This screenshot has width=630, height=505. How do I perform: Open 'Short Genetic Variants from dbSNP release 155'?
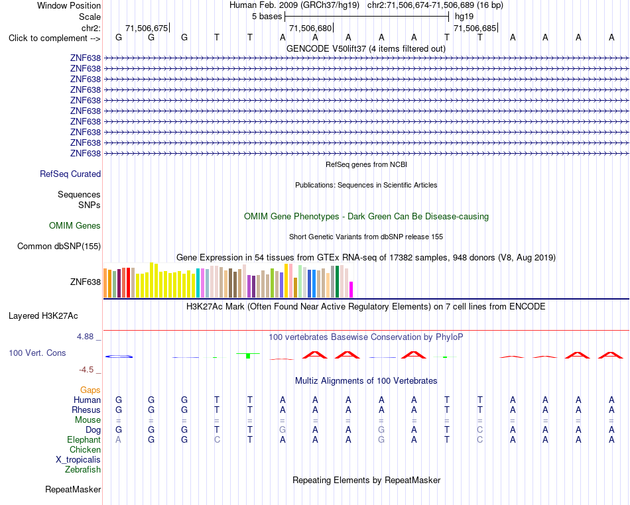click(366, 237)
